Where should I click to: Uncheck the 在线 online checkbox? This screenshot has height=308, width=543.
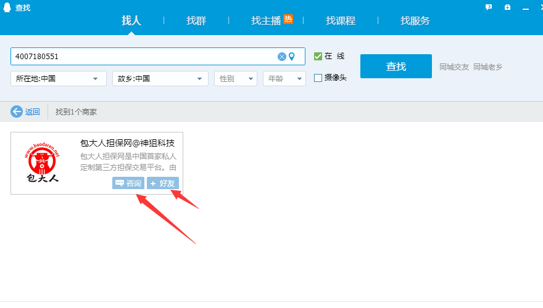click(x=318, y=57)
